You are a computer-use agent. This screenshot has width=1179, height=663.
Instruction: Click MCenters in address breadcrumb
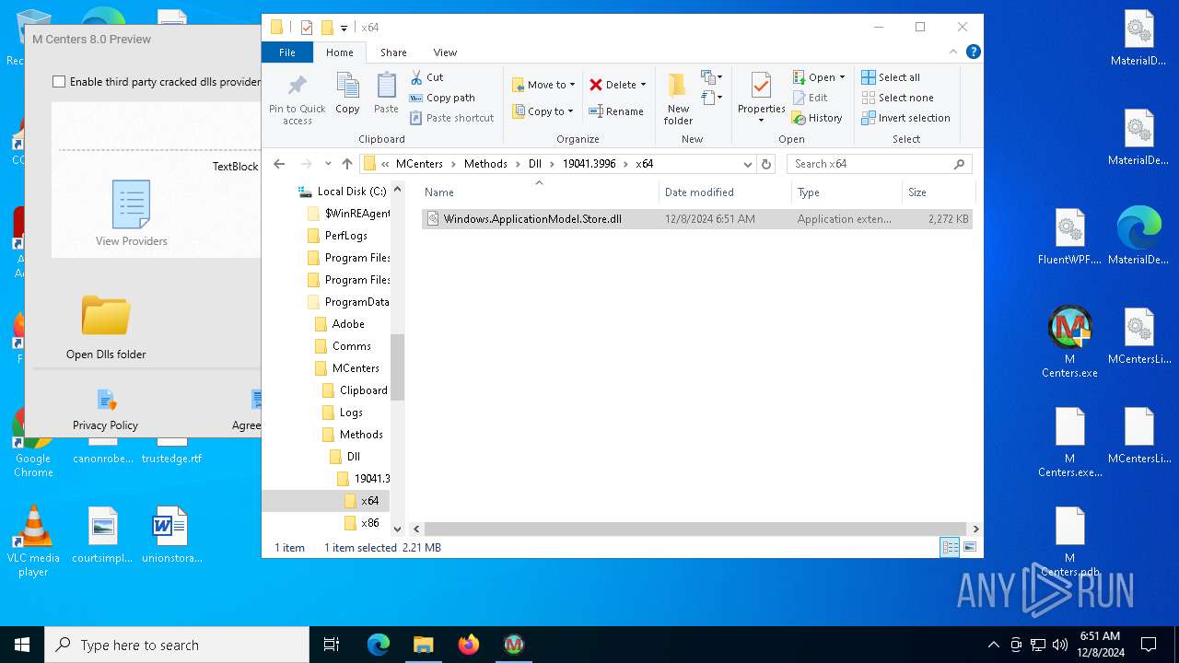coord(419,164)
